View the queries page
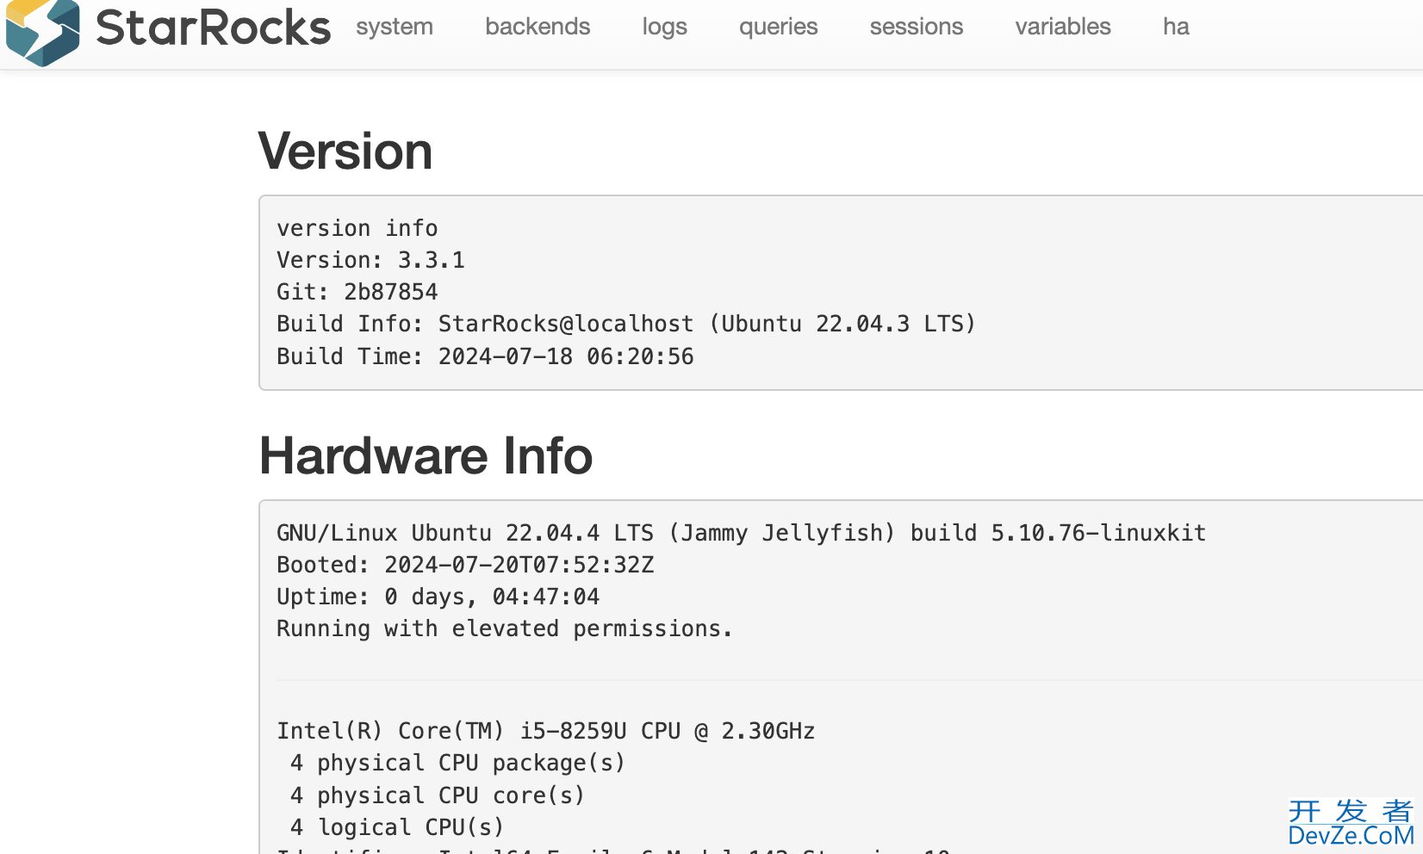Viewport: 1423px width, 854px height. 778,27
